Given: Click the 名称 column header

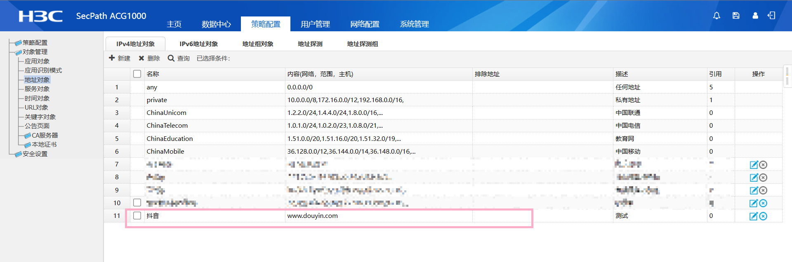Looking at the screenshot, I should point(214,74).
